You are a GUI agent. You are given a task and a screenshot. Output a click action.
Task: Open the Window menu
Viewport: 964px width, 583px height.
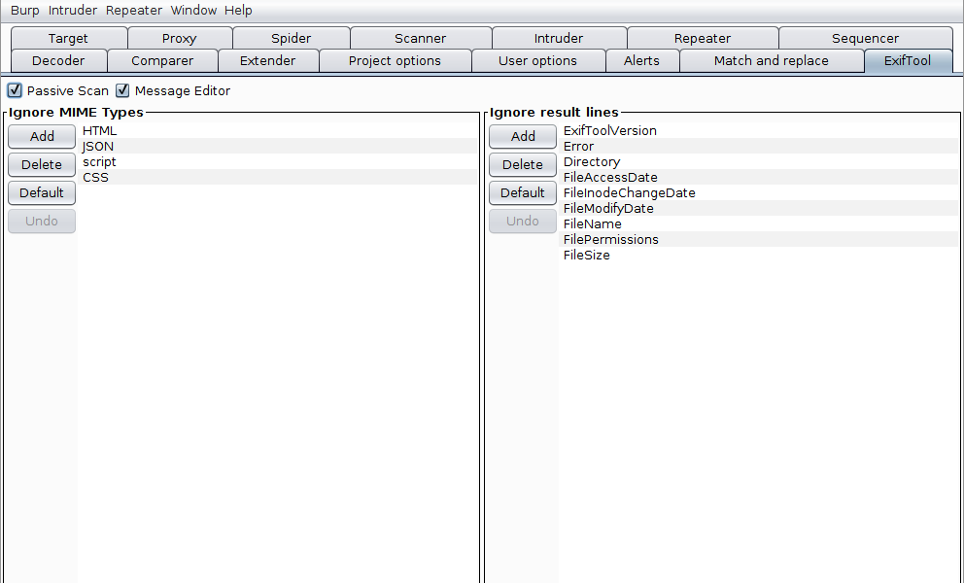pos(193,11)
